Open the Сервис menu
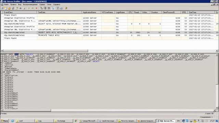The image size is (219, 123). pyautogui.click(x=42, y=4)
